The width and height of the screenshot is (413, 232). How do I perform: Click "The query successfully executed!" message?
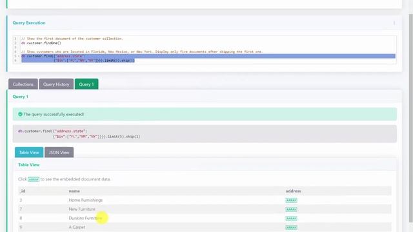click(x=54, y=114)
